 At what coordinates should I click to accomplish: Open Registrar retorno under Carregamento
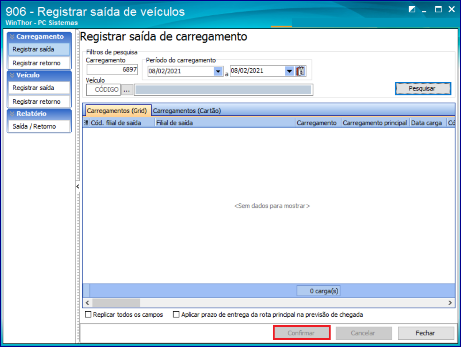pos(39,63)
